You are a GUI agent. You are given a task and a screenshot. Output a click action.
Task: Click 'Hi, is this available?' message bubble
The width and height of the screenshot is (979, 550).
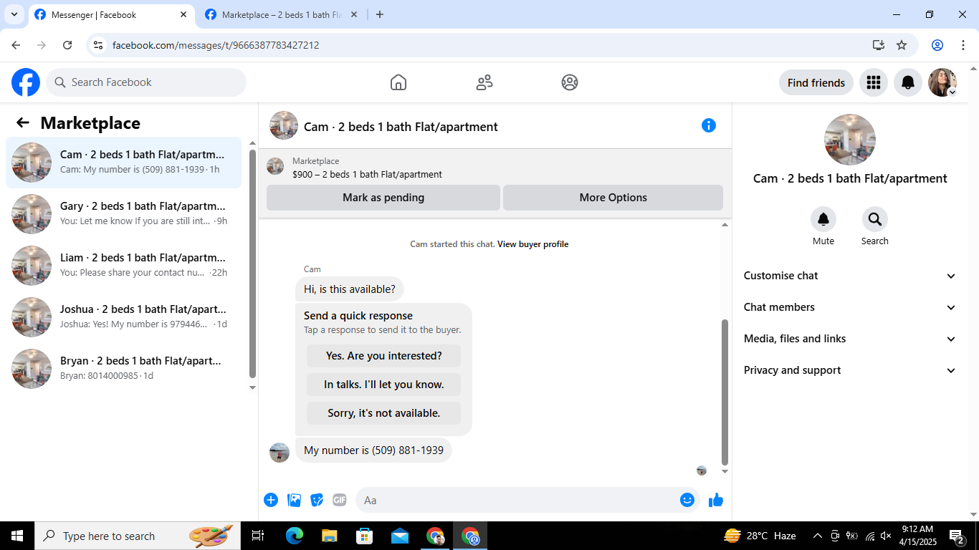coord(350,289)
